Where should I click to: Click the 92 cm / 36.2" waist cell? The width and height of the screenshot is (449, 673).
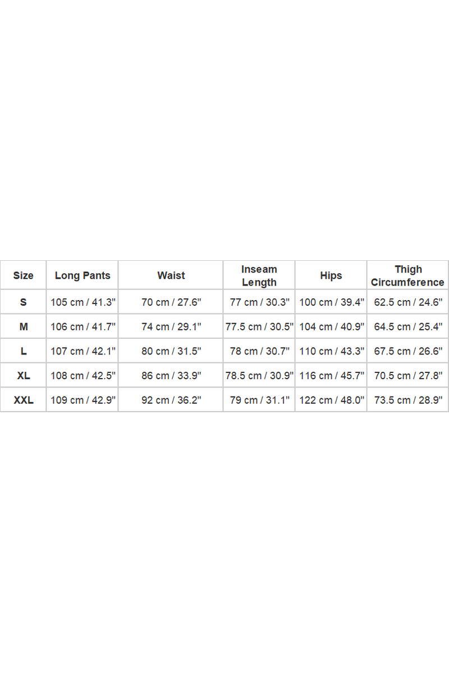171,400
